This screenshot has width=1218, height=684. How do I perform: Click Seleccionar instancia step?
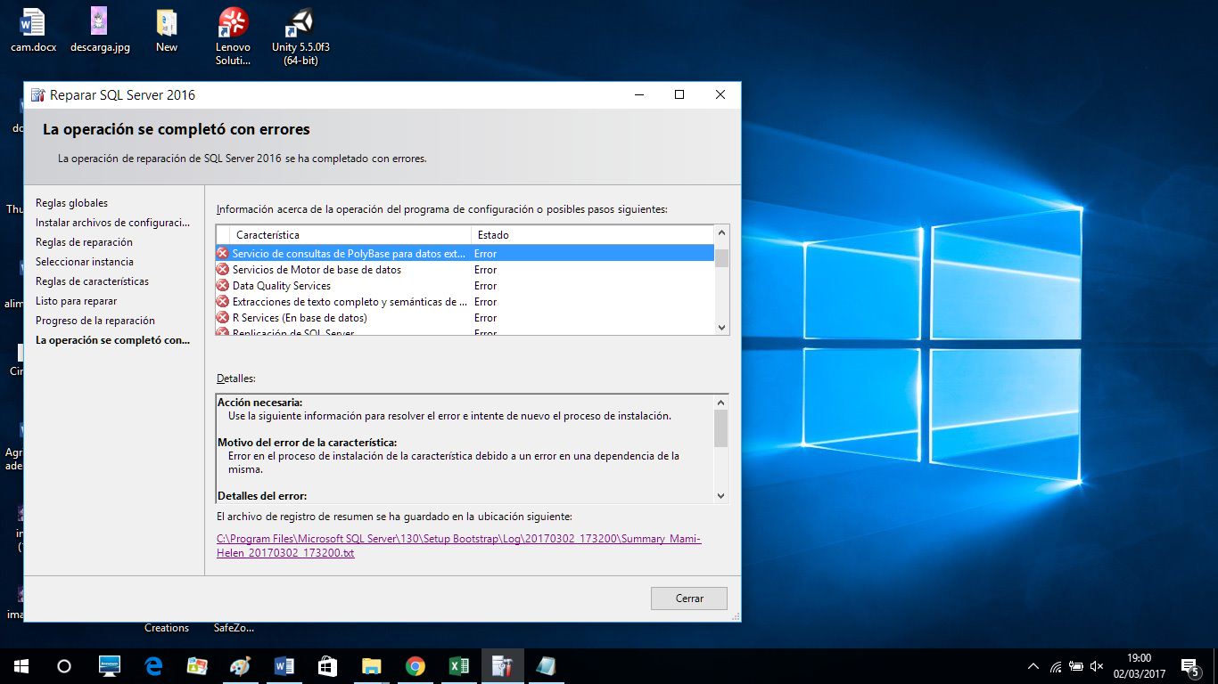[x=85, y=262]
